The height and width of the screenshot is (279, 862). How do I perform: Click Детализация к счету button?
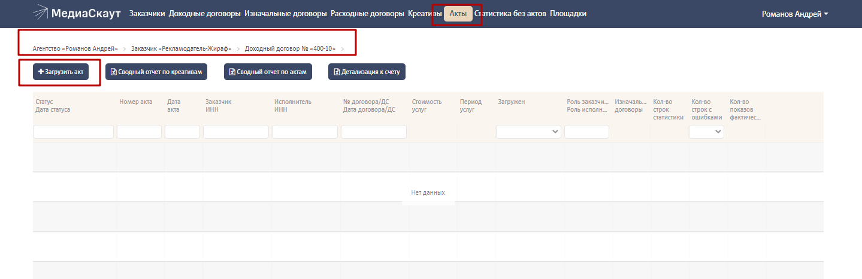[367, 72]
